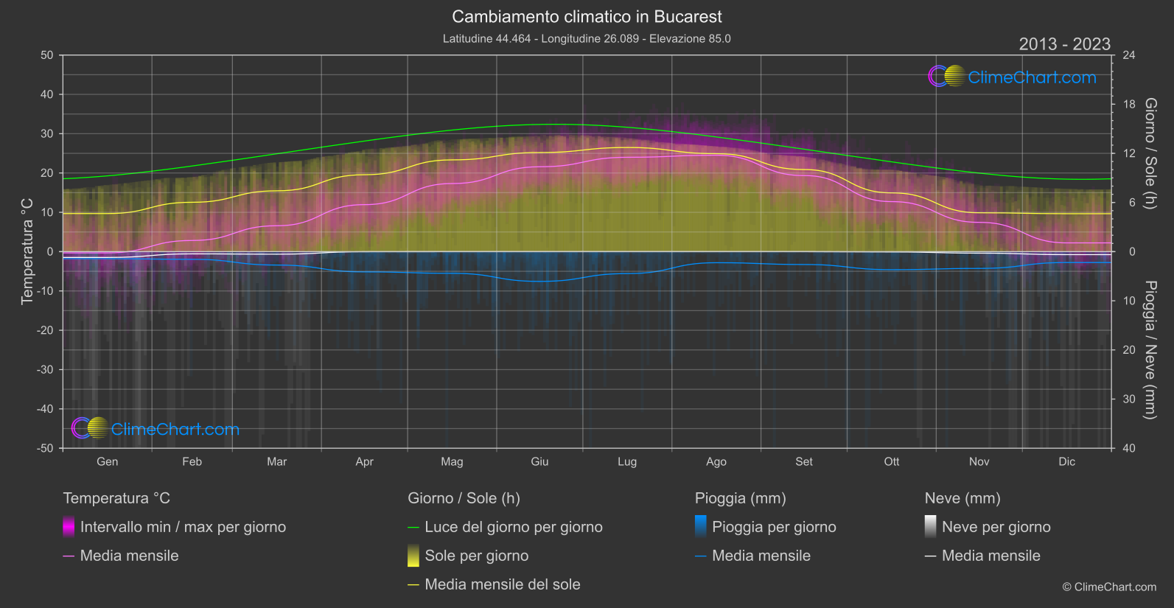Click the ClimeChart logo icon top right

tap(947, 76)
